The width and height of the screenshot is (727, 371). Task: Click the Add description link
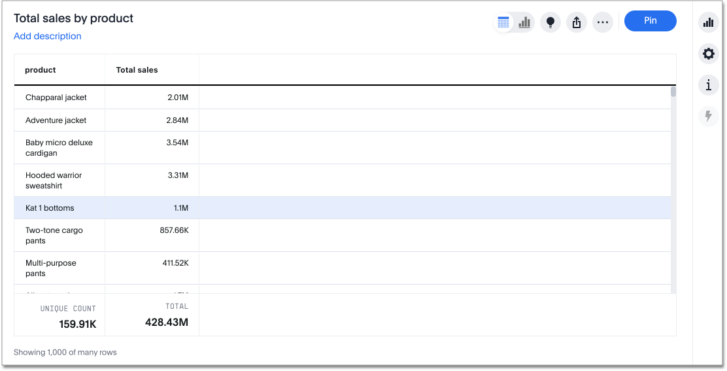48,37
